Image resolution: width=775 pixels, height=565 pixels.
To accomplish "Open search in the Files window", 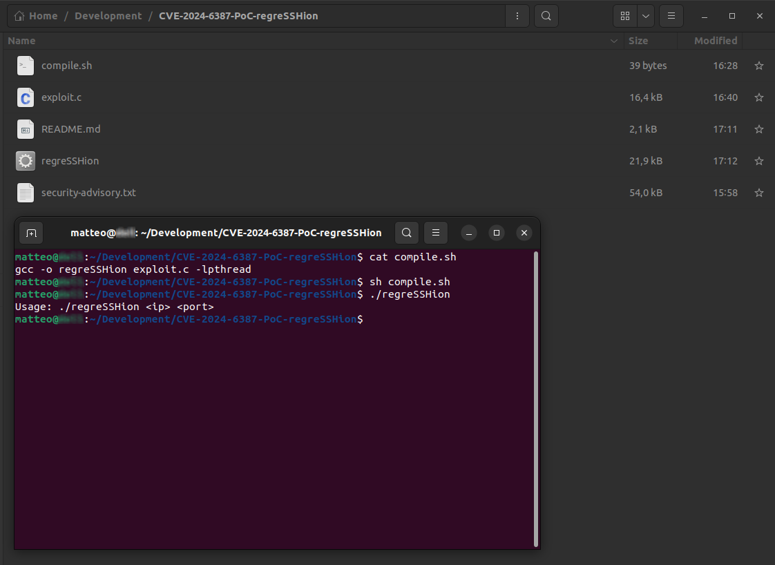I will pyautogui.click(x=546, y=16).
